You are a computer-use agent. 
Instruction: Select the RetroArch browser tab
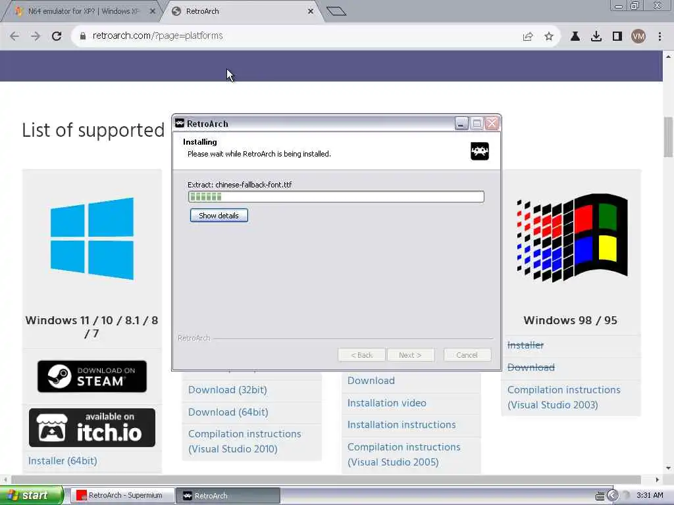(241, 12)
